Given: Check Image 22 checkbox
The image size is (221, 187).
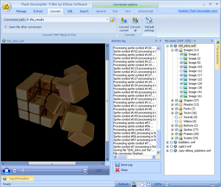Looking at the screenshot, I should [x=181, y=58].
